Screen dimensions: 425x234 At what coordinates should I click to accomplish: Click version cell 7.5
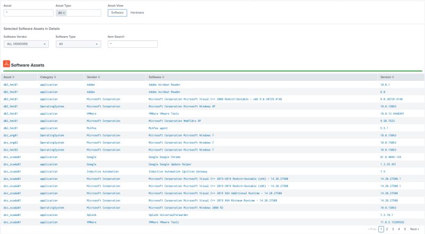(382, 172)
